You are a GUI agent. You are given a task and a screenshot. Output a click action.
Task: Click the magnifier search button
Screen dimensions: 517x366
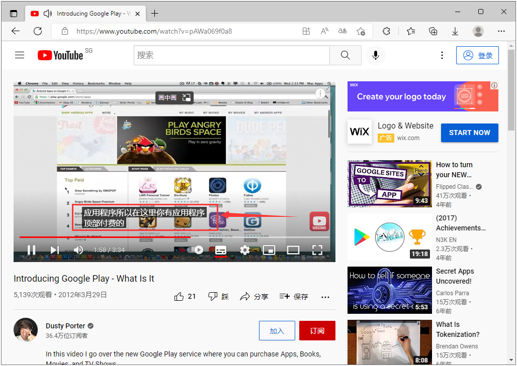tap(345, 55)
